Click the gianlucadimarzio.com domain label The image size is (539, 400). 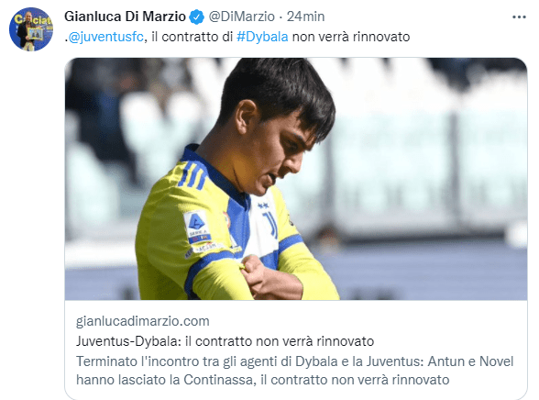(x=143, y=321)
